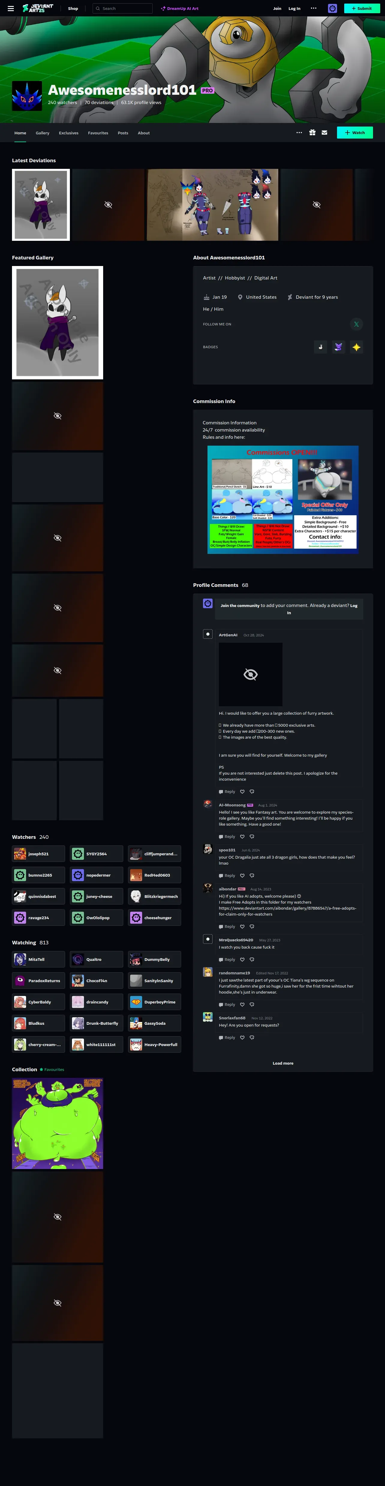Click the heart under MrsQuacks69420's comment

(242, 959)
